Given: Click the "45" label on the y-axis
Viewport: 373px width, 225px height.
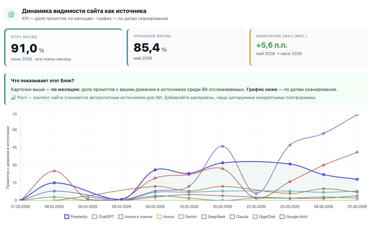Looking at the screenshot, I should click(x=15, y=147).
